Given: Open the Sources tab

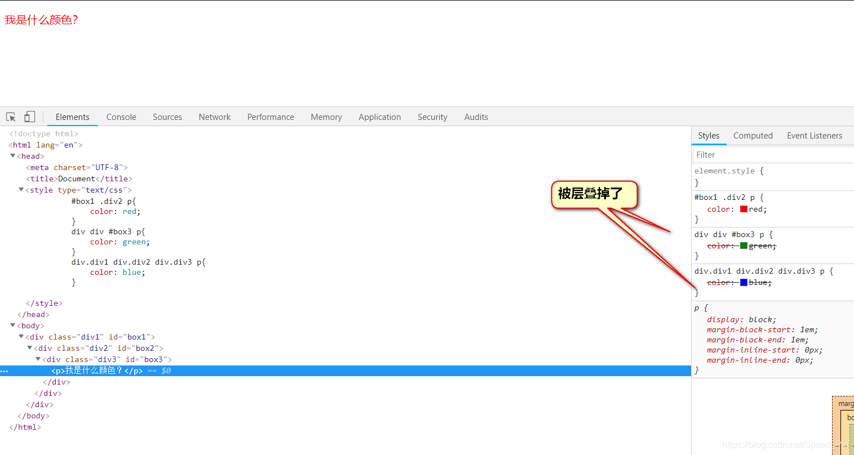Looking at the screenshot, I should click(167, 117).
